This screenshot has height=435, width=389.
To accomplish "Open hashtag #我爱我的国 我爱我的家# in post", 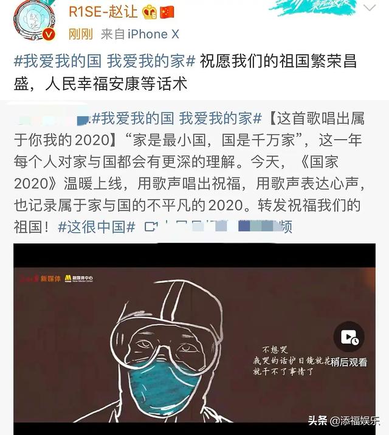I will click(105, 61).
